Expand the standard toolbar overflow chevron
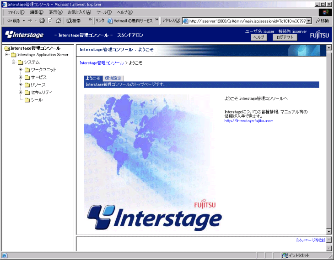The image size is (334, 260). point(90,20)
